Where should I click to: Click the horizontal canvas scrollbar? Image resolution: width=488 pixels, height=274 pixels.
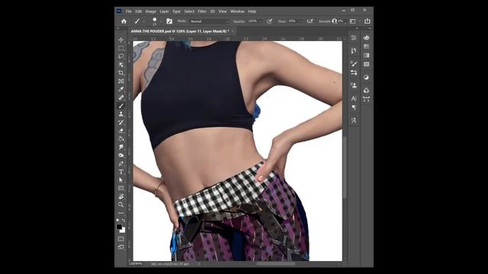click(x=275, y=264)
